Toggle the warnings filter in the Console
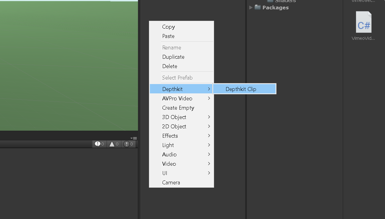385x219 pixels. (x=114, y=144)
